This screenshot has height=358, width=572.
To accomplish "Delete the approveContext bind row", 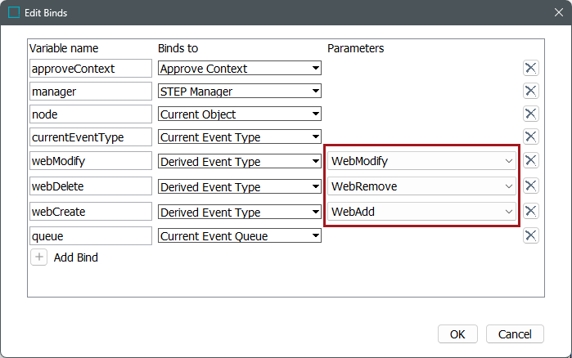I will 530,68.
